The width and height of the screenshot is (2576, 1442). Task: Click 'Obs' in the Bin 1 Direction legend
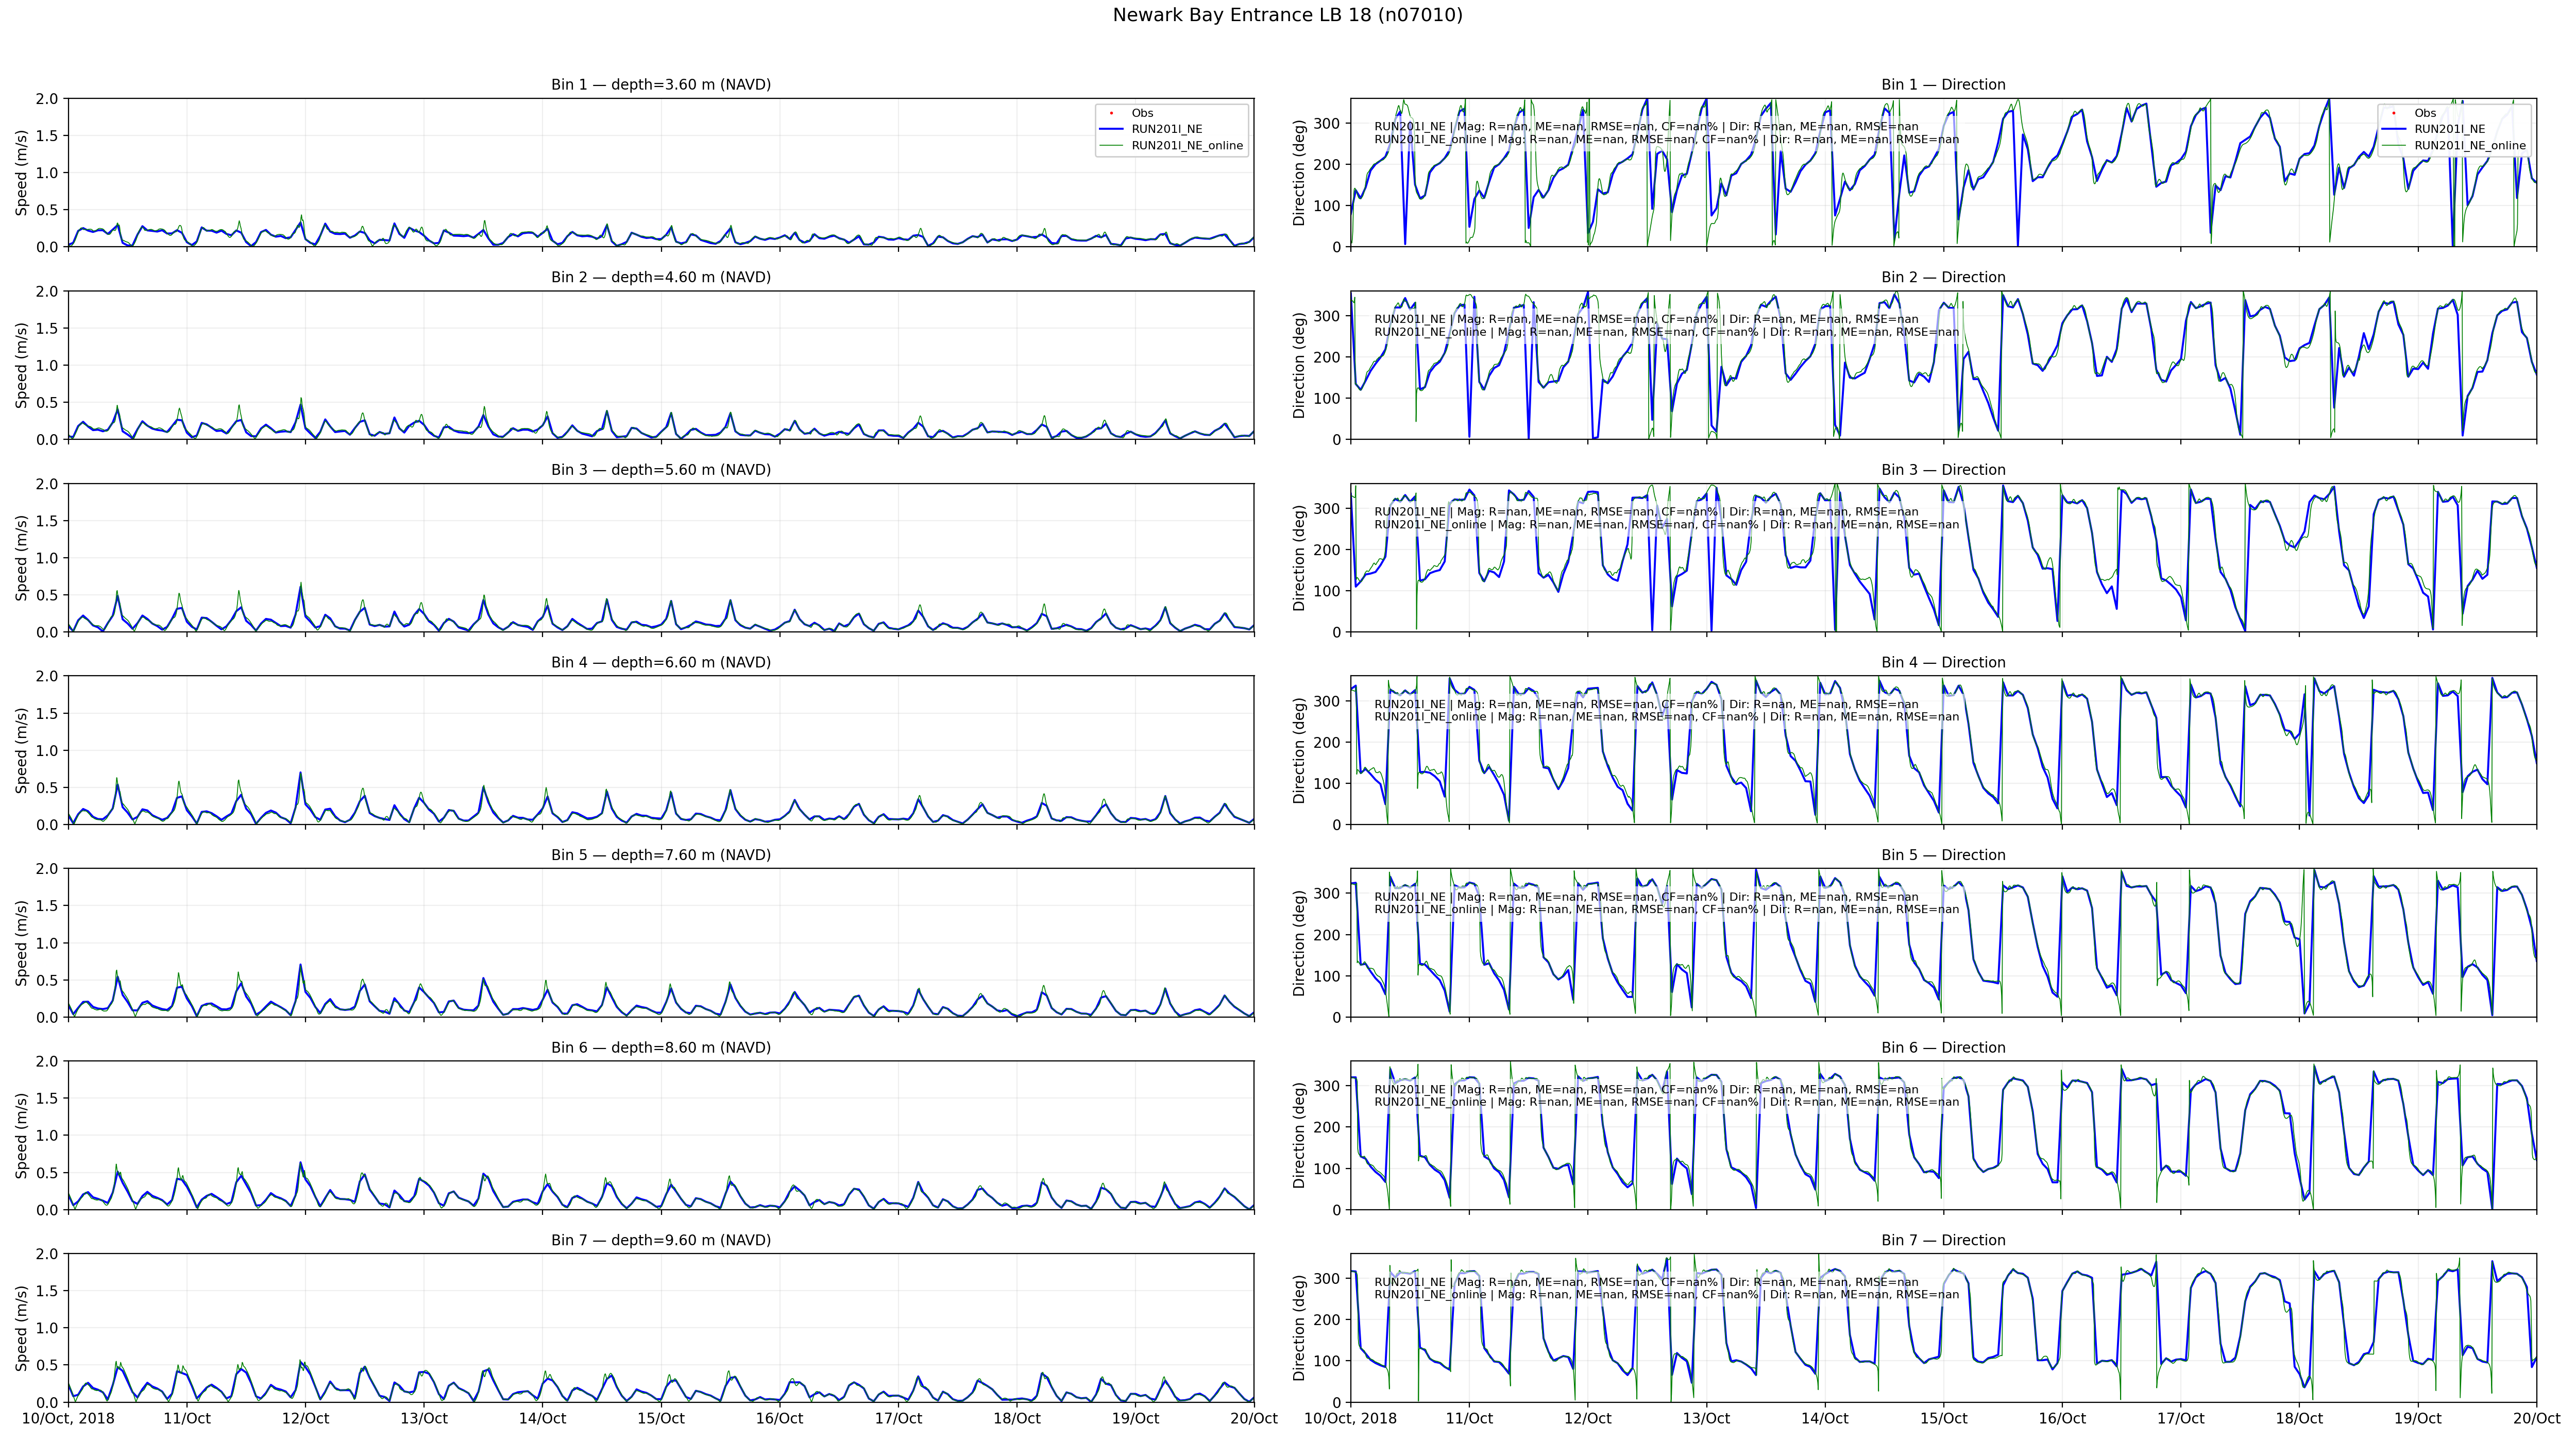tap(2425, 113)
